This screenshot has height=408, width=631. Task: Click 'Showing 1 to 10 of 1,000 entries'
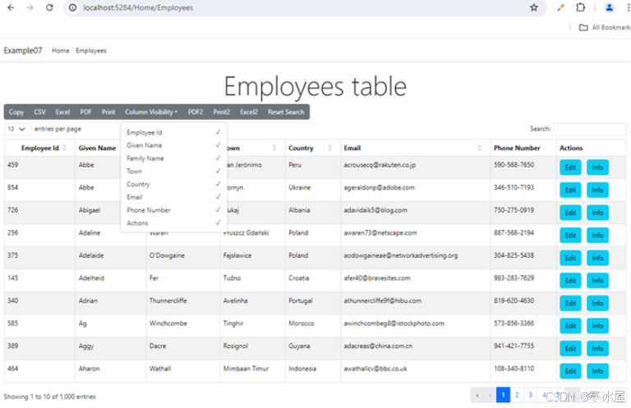point(50,397)
